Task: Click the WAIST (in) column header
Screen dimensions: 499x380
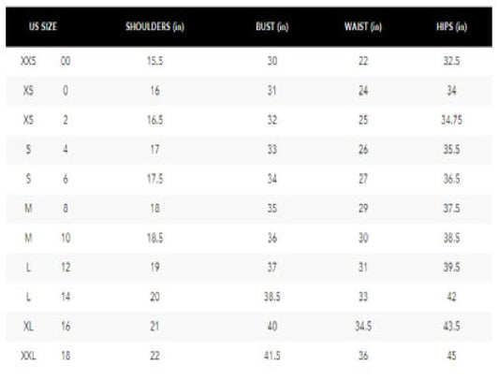Action: pos(363,26)
